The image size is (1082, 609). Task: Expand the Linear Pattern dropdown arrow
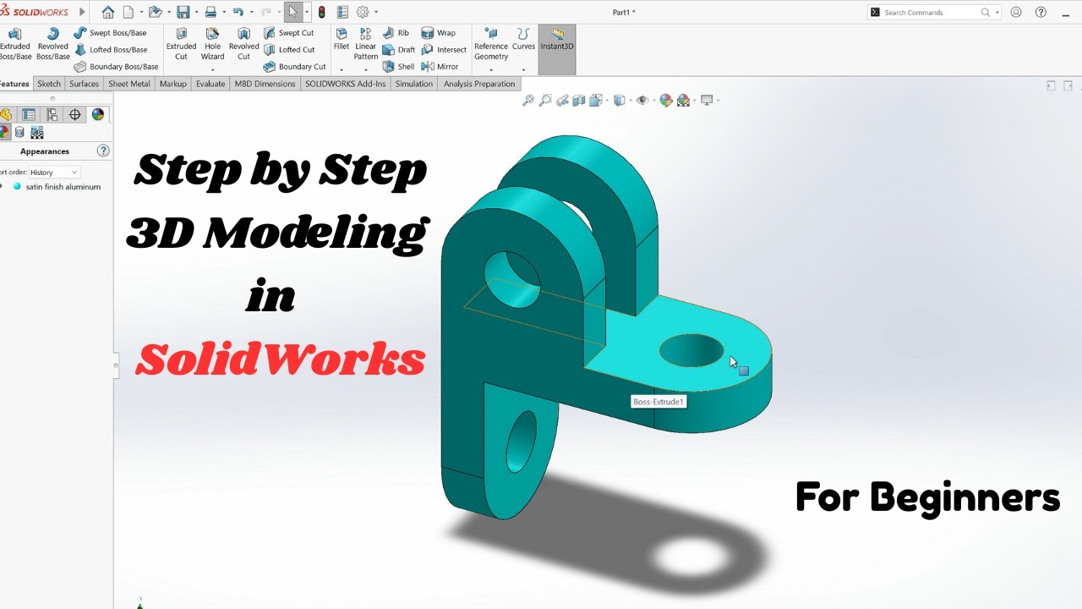click(366, 69)
